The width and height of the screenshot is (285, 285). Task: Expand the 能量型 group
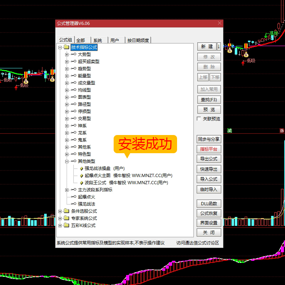point(67,76)
